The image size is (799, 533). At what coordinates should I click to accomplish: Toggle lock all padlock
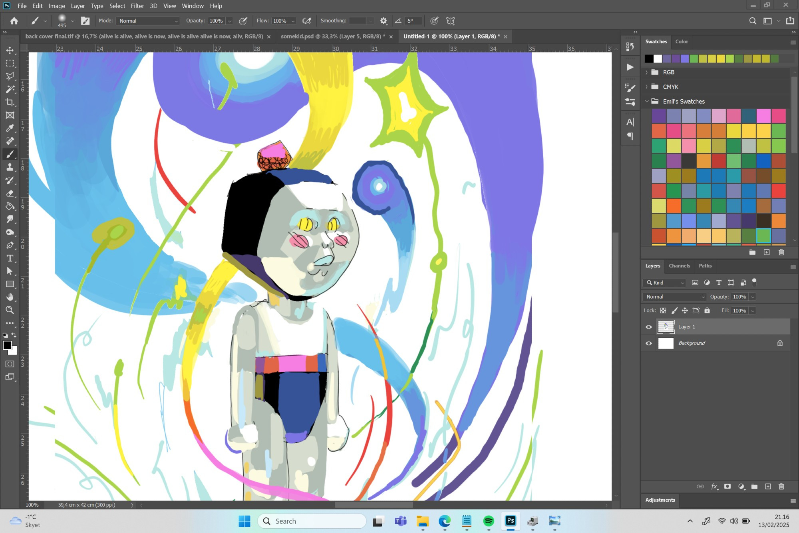(x=707, y=311)
